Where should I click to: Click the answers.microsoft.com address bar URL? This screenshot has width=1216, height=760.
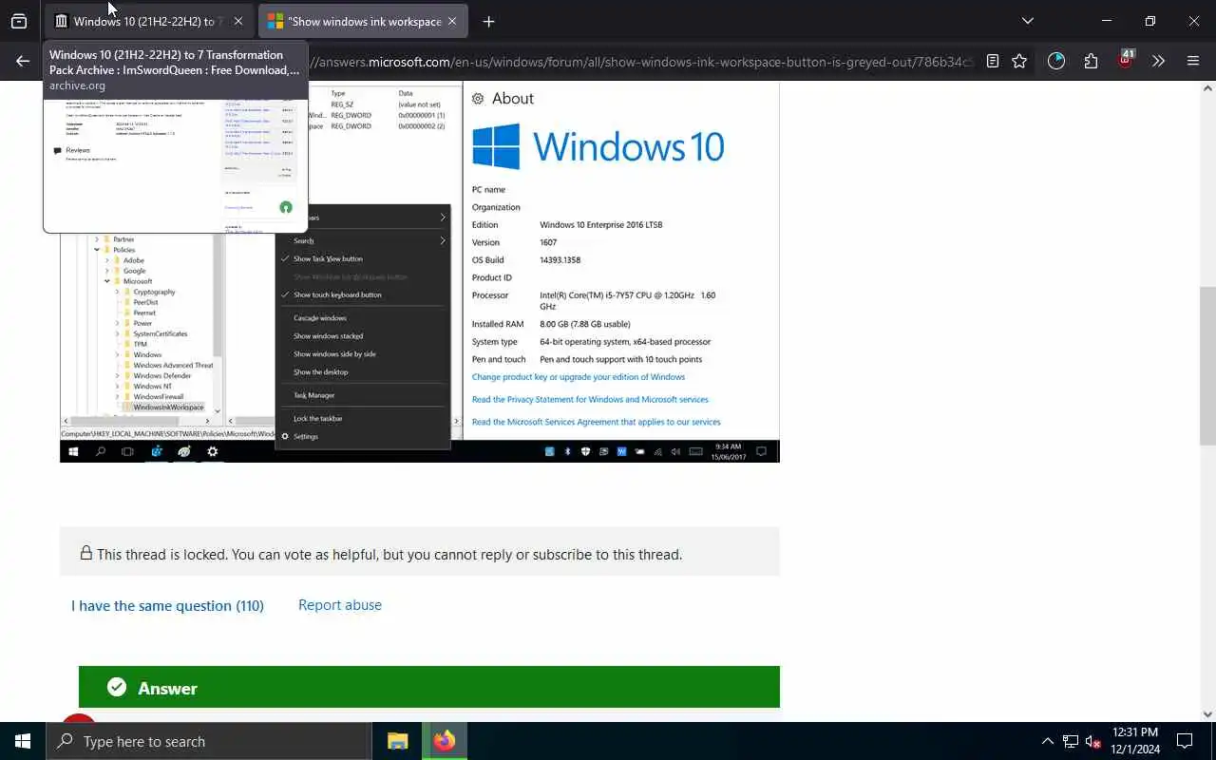point(641,62)
